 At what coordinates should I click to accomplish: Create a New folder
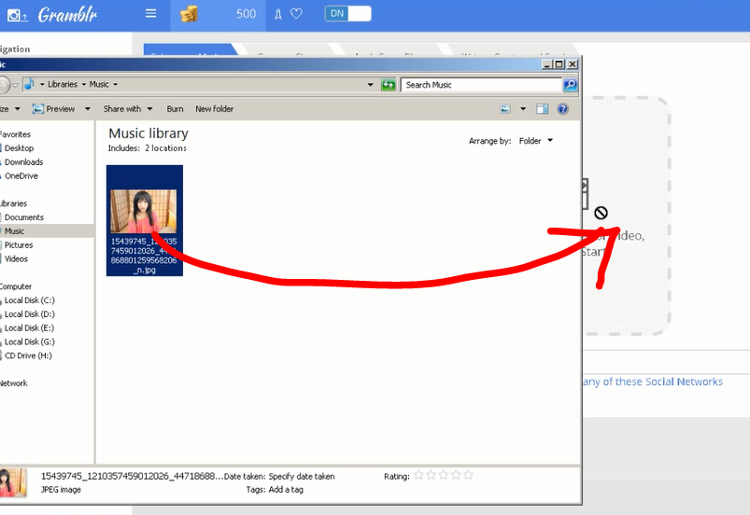pyautogui.click(x=214, y=109)
